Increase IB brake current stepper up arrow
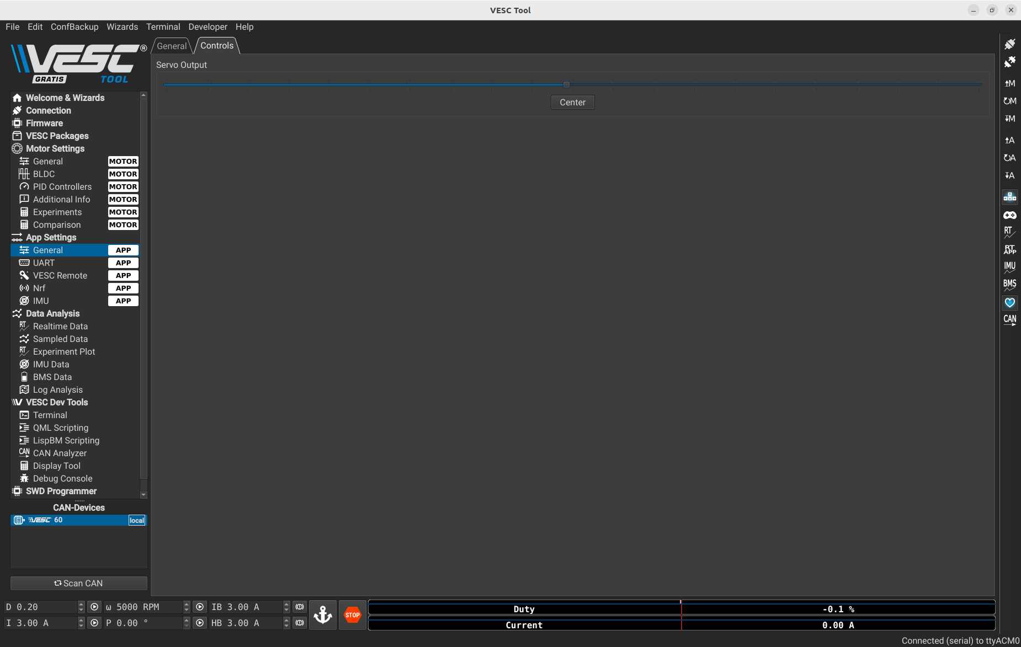The image size is (1021, 647). pos(286,604)
